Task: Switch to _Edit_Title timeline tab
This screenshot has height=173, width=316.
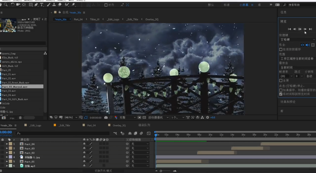Action: [64, 125]
